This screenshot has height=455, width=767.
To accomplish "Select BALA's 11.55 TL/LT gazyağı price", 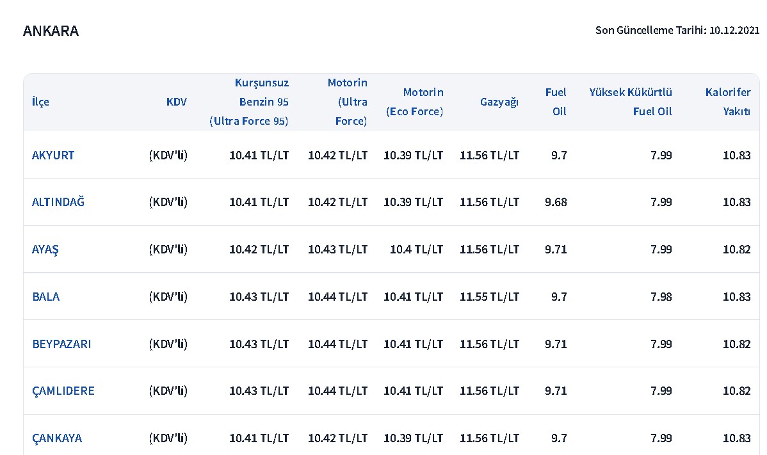I will point(489,297).
